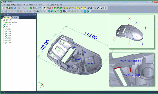
Task: Close the コンテンツ panel
Action: coord(35,15)
